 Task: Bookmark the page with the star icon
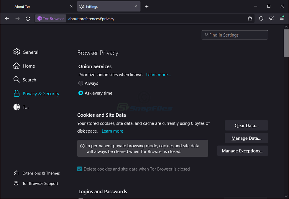coord(250,18)
